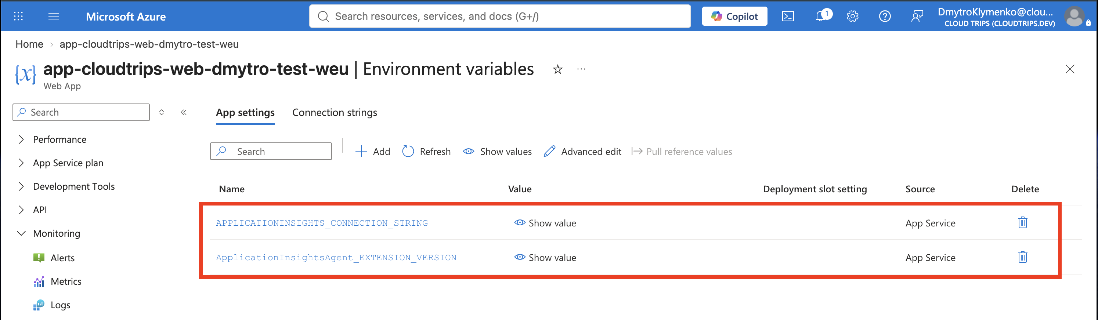
Task: Open the more options ellipsis
Action: point(581,69)
